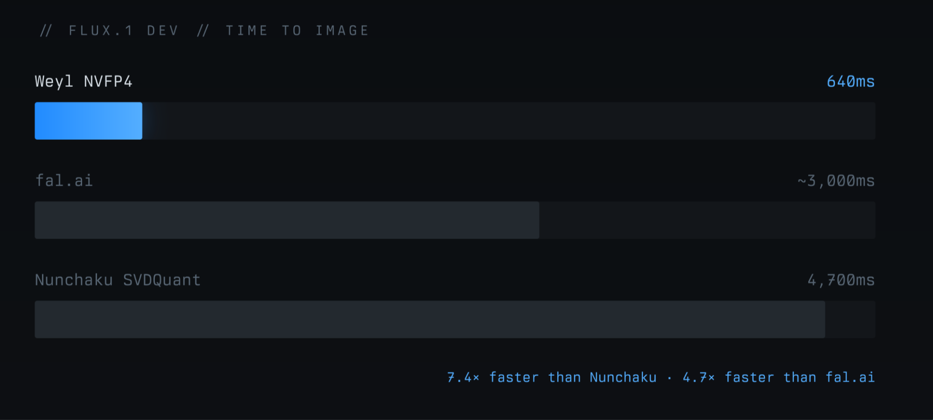
Task: Select the fal.ai row label
Action: 64,181
